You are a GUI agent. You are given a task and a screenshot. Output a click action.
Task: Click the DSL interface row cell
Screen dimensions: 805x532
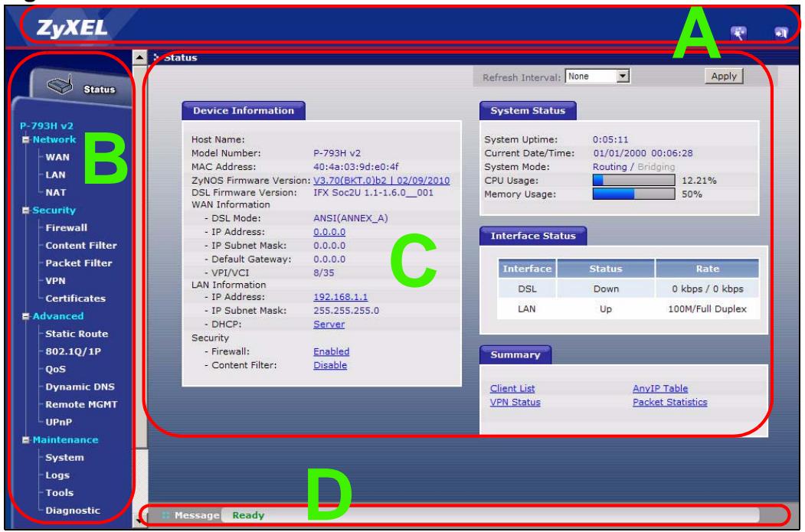point(527,289)
